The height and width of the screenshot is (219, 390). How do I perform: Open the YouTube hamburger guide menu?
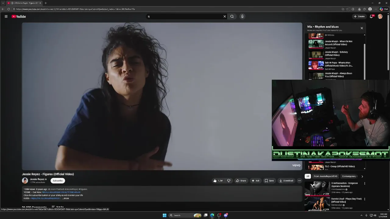point(6,16)
